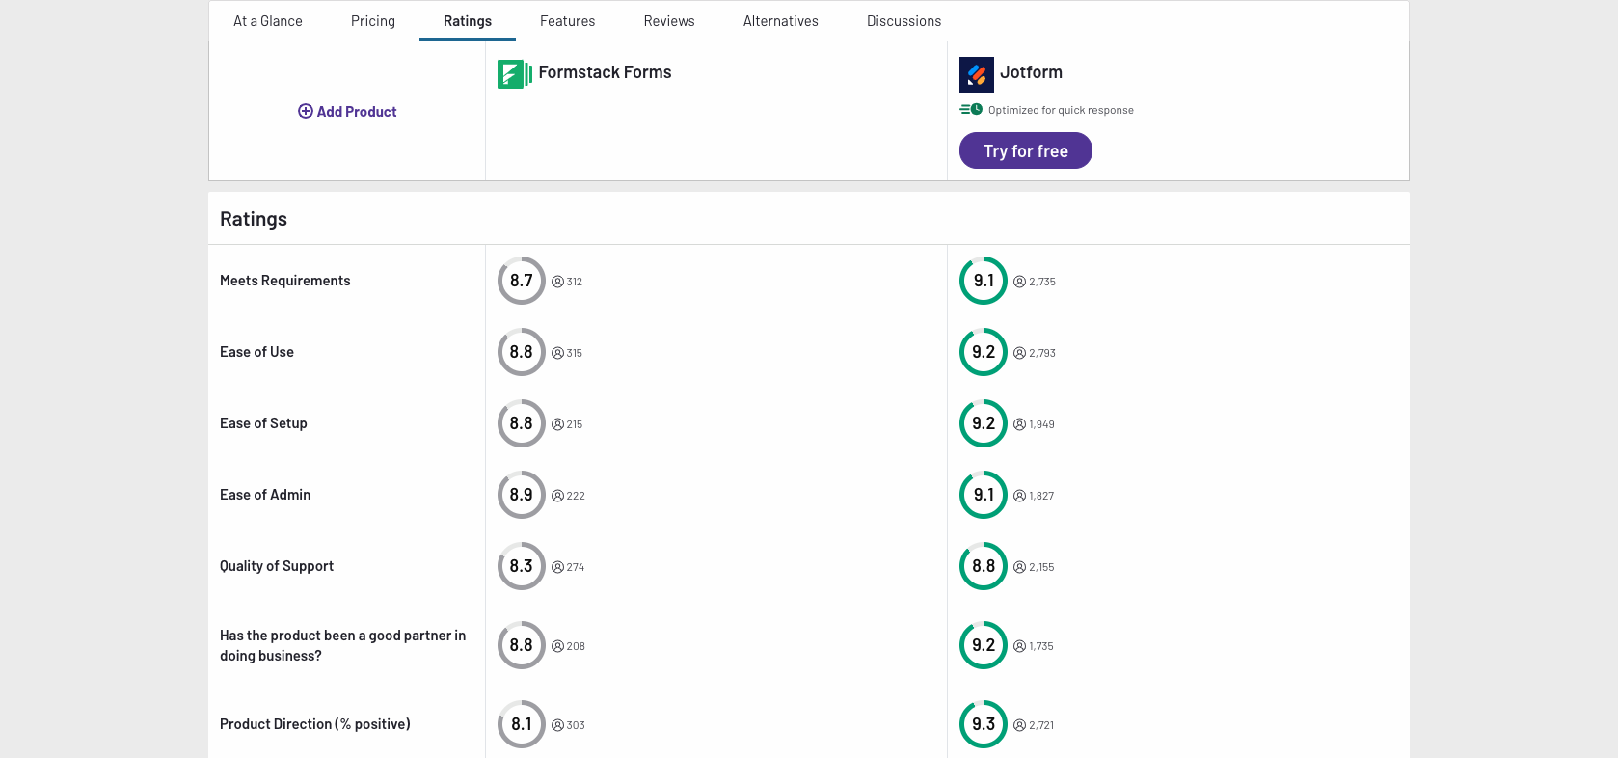Screen dimensions: 1618x758
Task: Click reviewer icon next to 312 count
Action: click(557, 282)
